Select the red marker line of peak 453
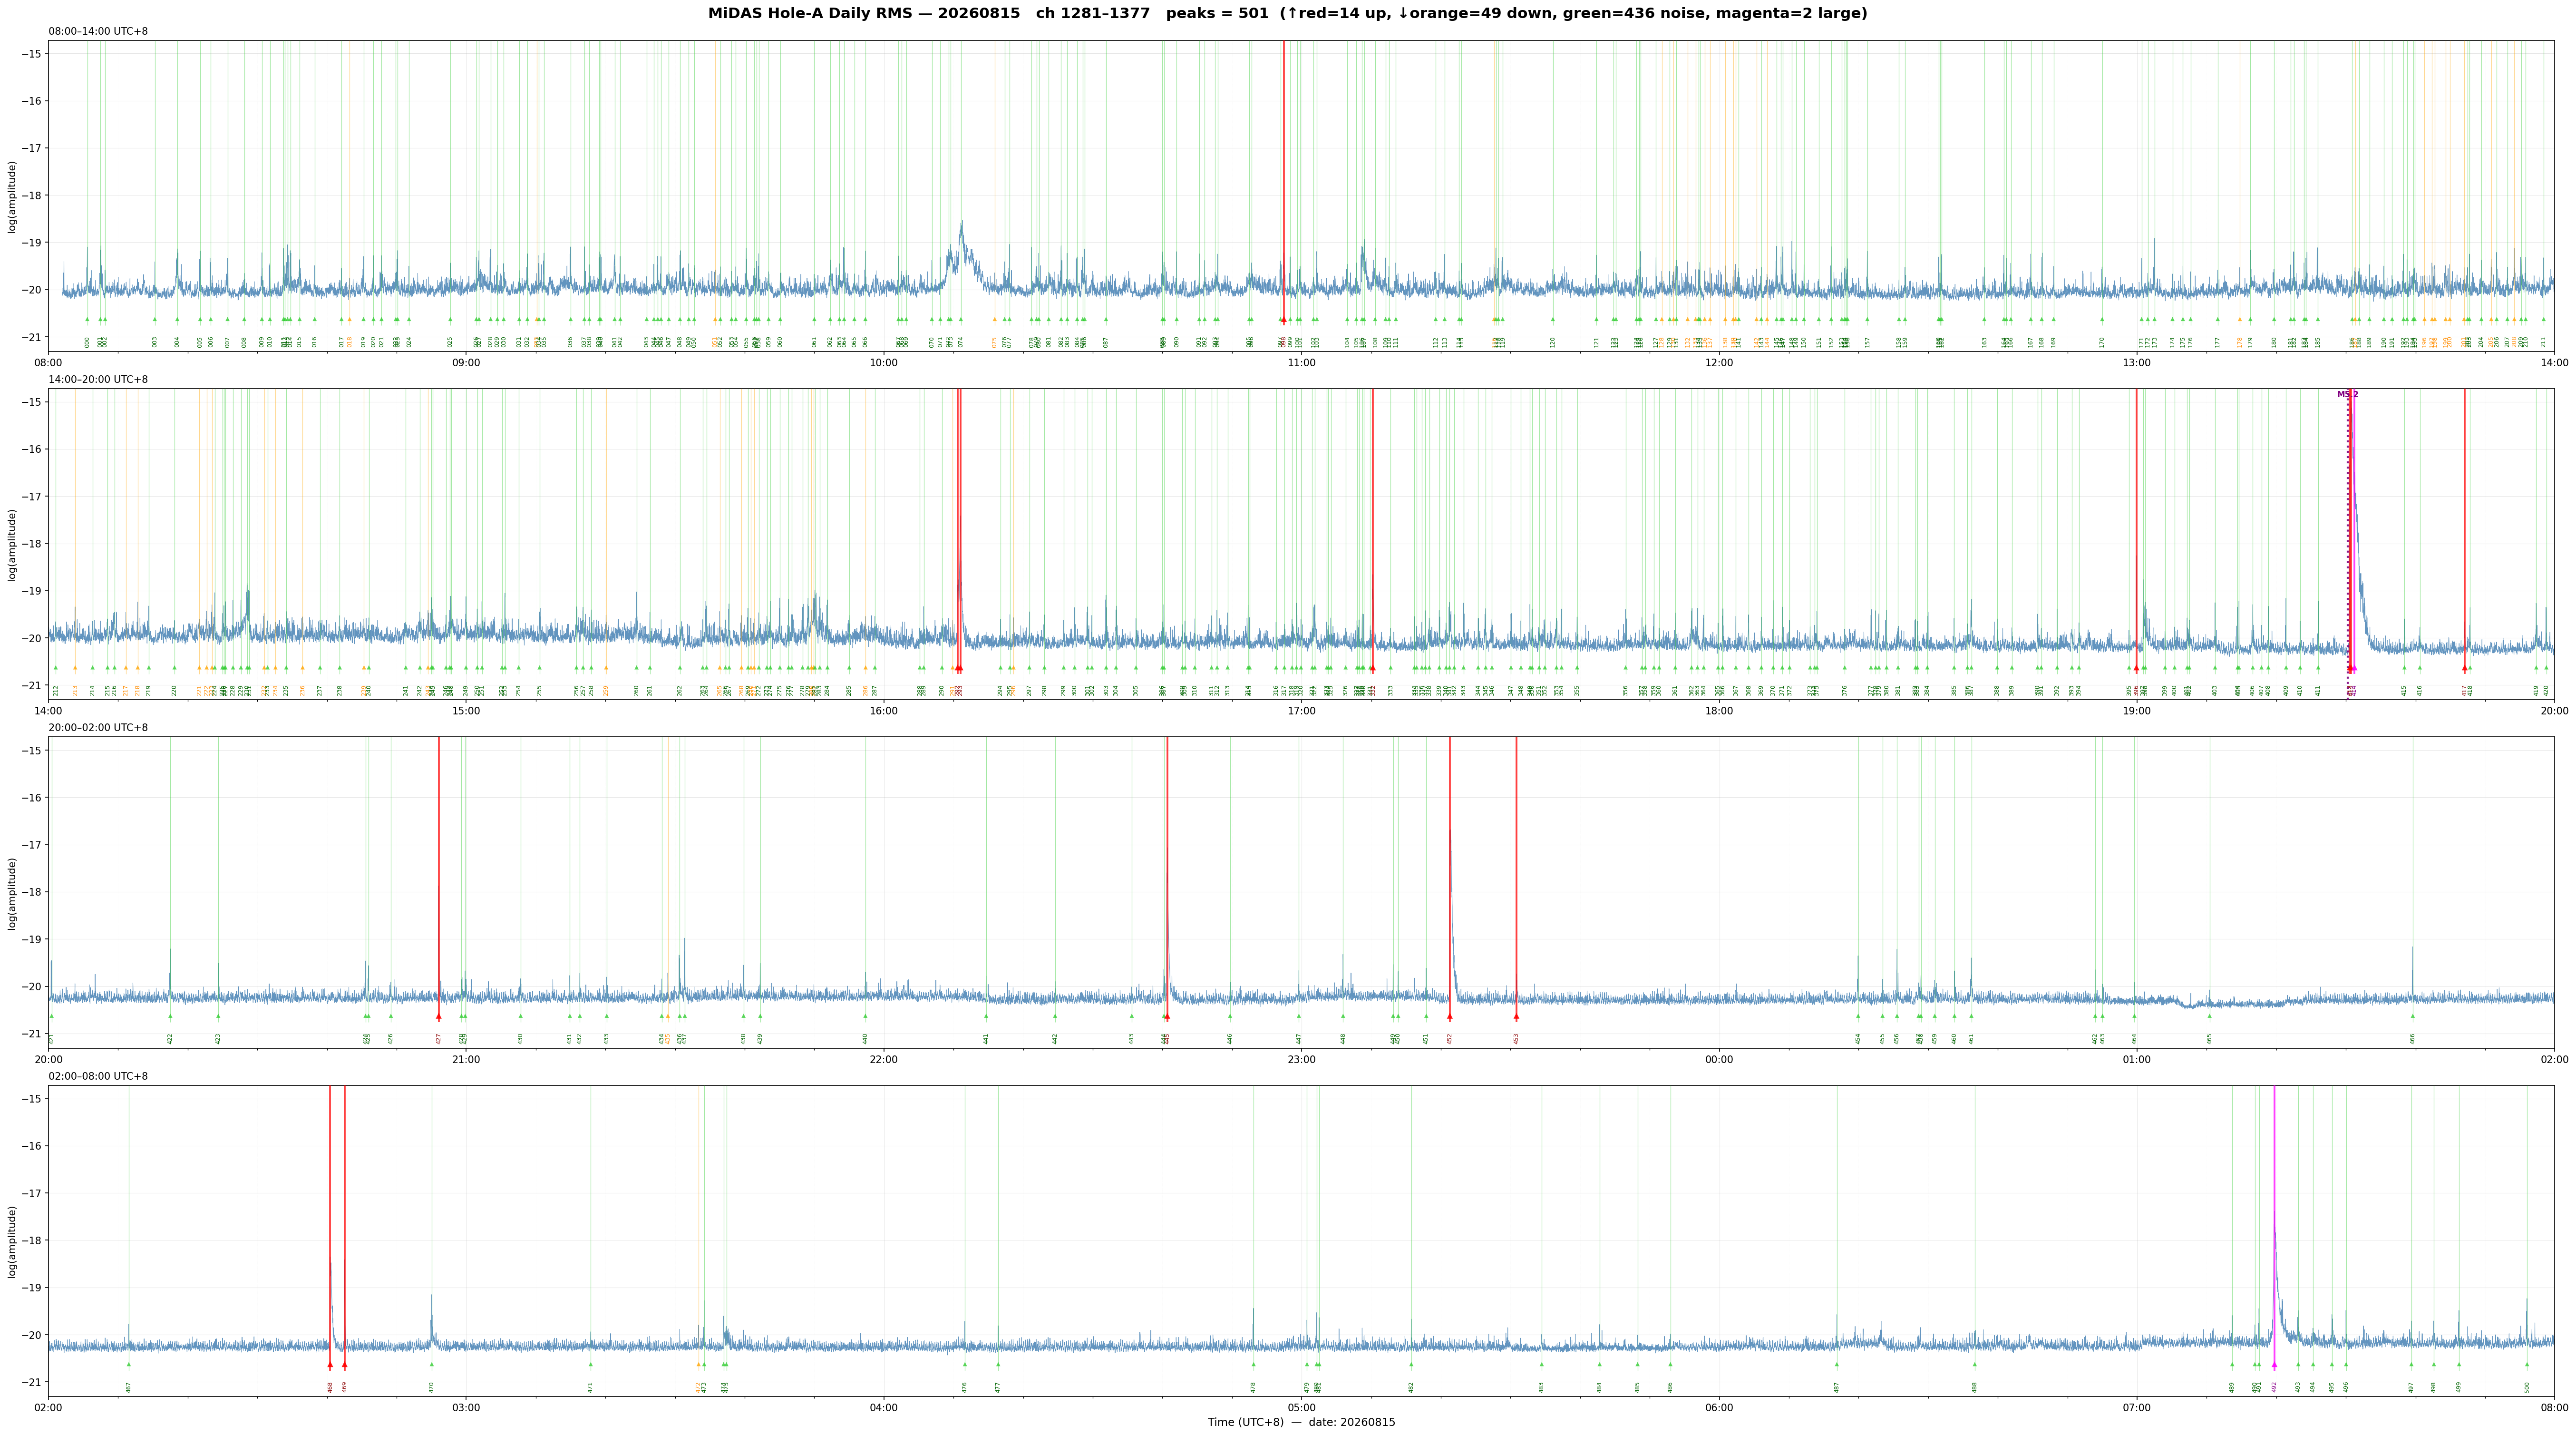The height and width of the screenshot is (1435, 2576). point(1516,880)
